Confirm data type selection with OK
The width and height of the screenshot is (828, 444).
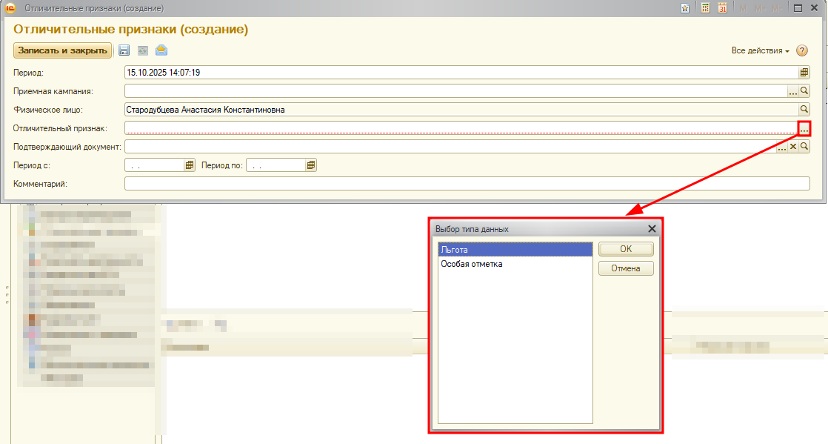[626, 250]
